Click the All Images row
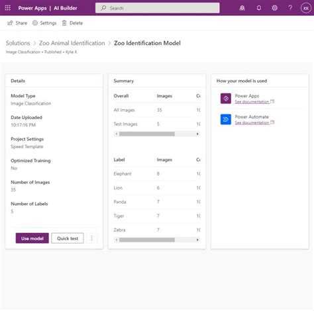 [x=157, y=110]
